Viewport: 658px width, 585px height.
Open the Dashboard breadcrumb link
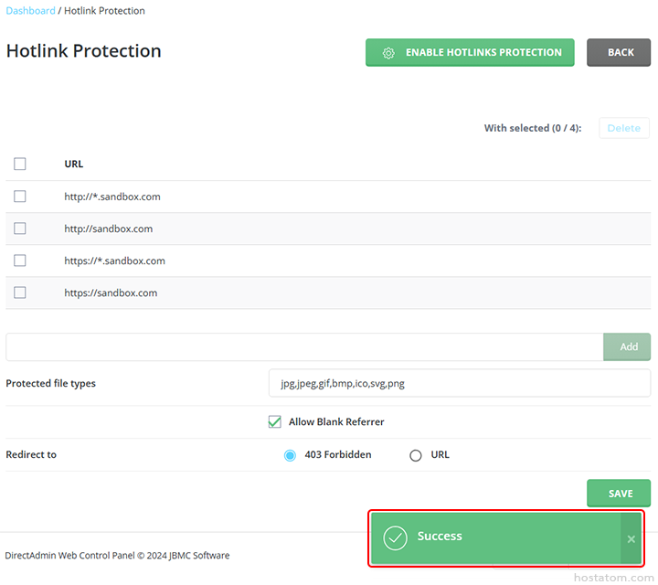(x=30, y=11)
